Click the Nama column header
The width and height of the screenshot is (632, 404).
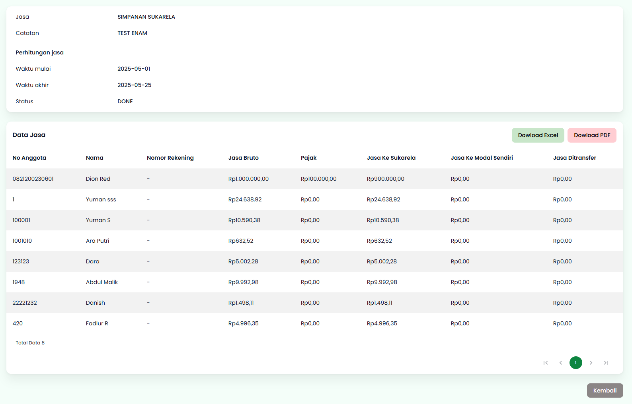[95, 158]
